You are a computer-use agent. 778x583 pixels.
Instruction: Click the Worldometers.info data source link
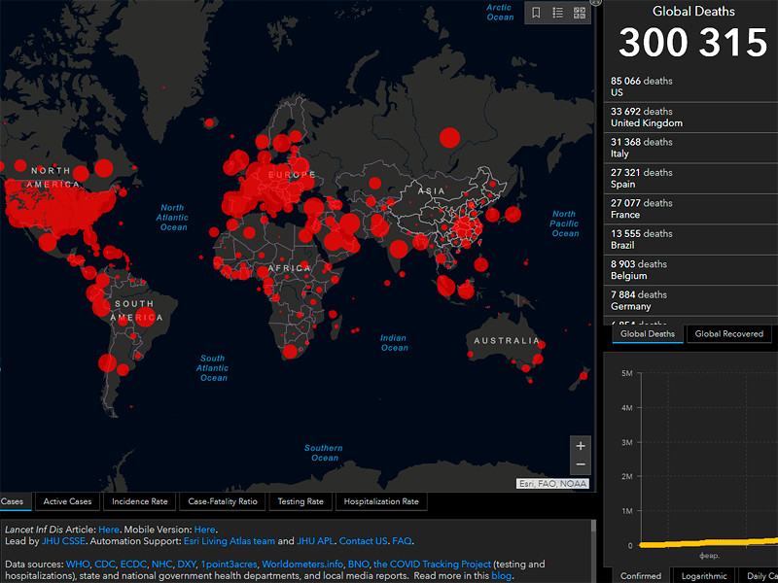click(x=301, y=564)
